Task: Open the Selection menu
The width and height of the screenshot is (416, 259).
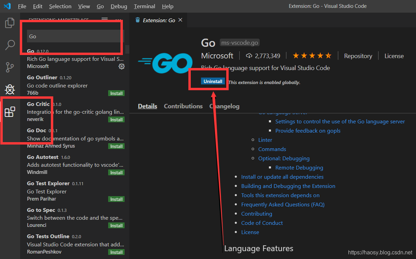Action: pyautogui.click(x=60, y=6)
